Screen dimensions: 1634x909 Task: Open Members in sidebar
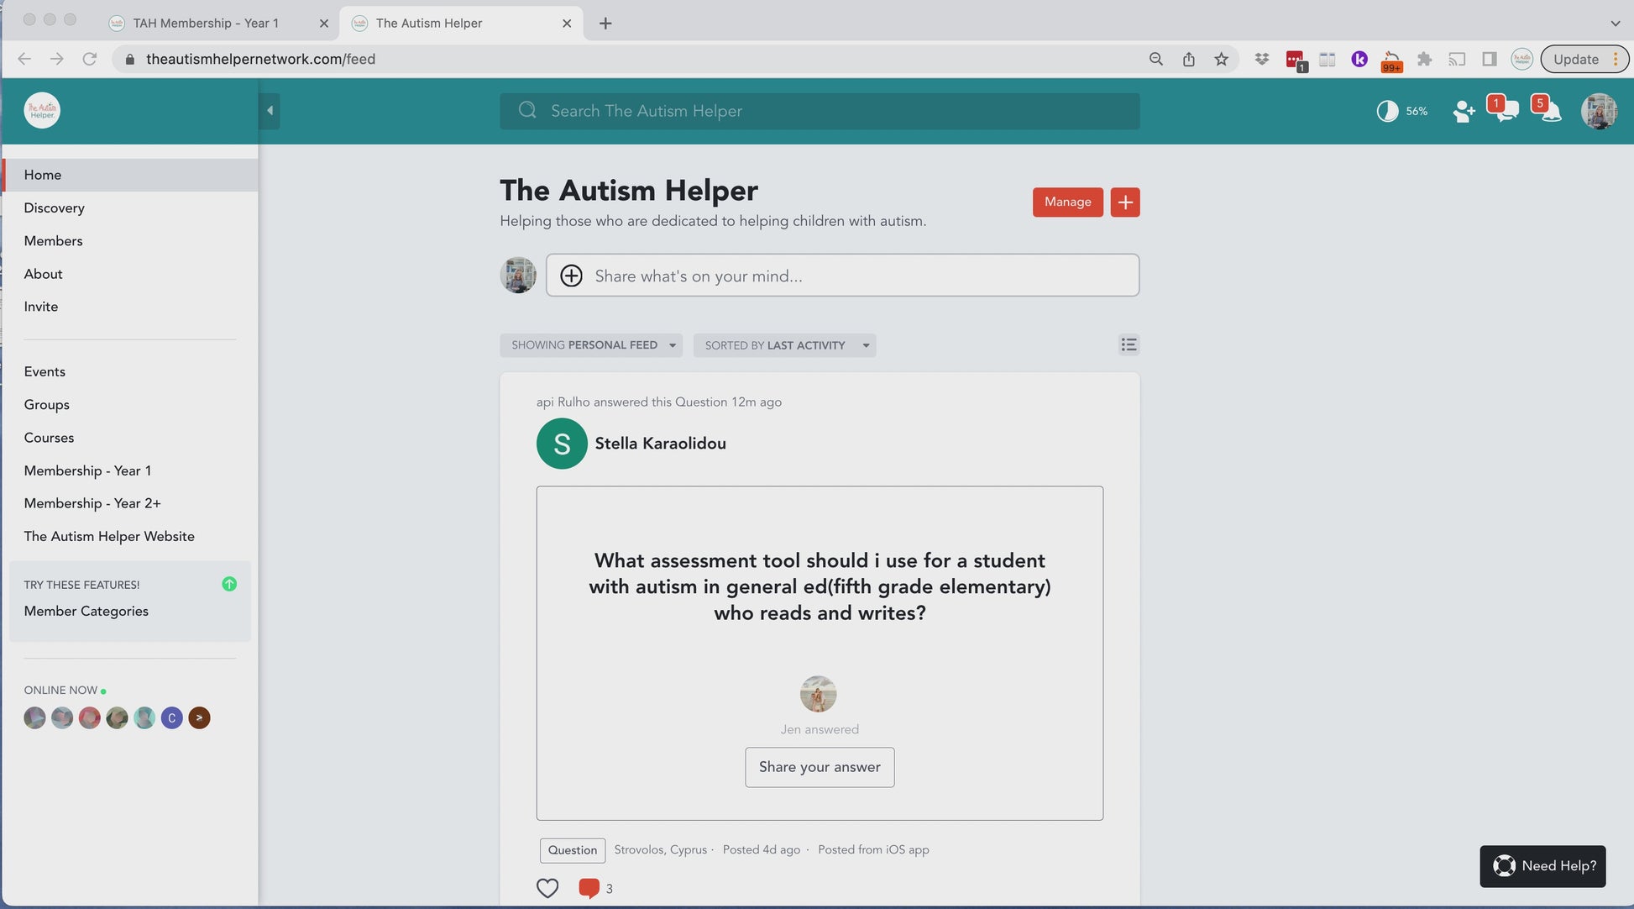[x=53, y=241]
